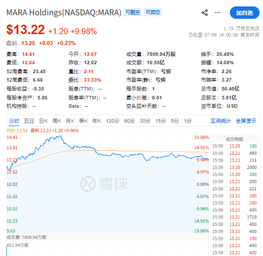Click the 总市值 value 50.40亿

click(x=230, y=89)
